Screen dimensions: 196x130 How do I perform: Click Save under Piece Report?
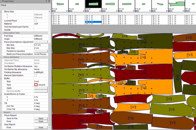pyautogui.click(x=41, y=118)
